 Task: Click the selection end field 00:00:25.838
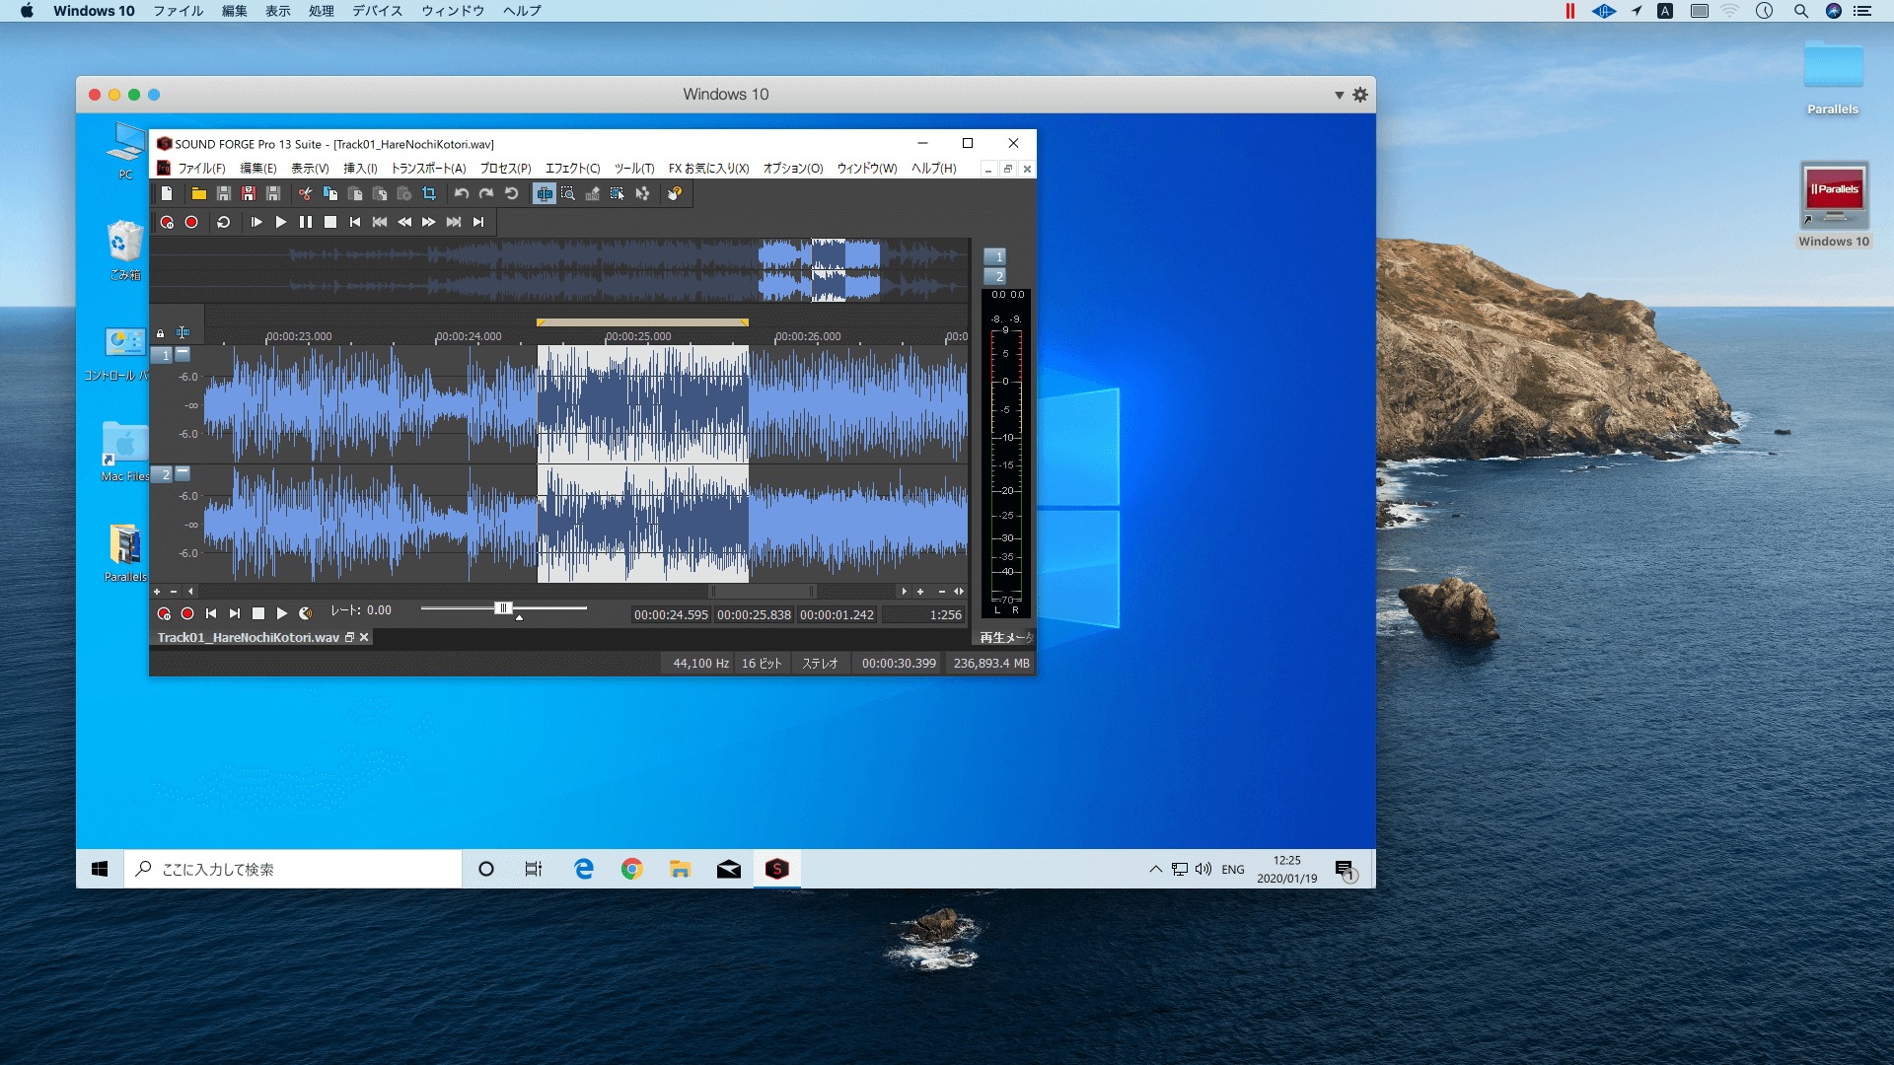754,615
